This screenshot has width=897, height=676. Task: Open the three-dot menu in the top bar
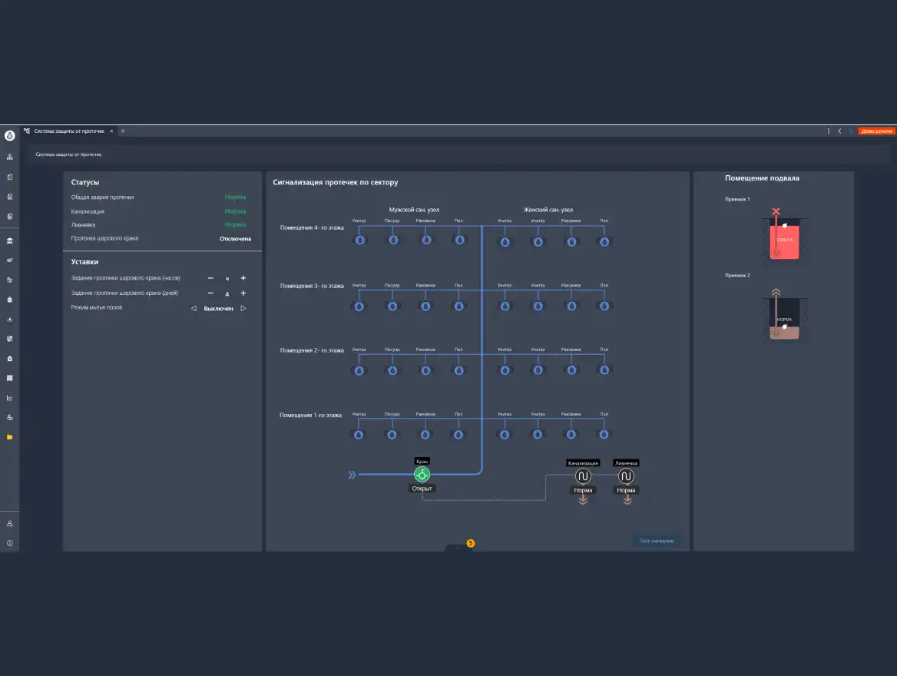828,131
